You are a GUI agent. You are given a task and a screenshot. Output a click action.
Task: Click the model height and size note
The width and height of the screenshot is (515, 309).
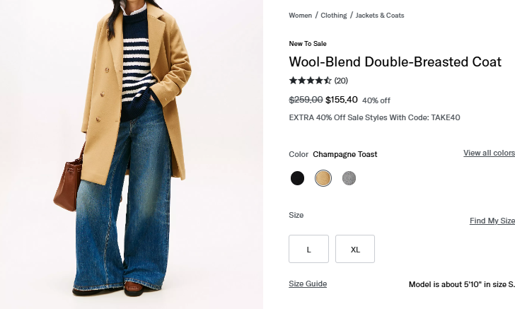(x=461, y=284)
